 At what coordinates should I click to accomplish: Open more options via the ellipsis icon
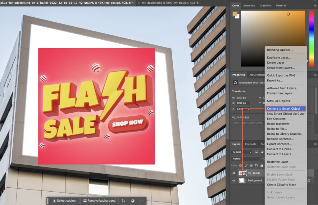coord(142,201)
